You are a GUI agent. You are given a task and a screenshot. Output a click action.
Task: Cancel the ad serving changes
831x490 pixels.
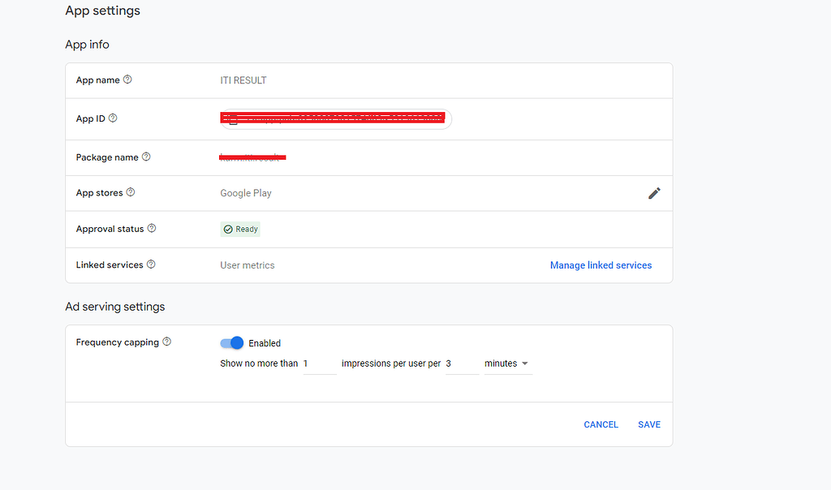[x=601, y=424]
